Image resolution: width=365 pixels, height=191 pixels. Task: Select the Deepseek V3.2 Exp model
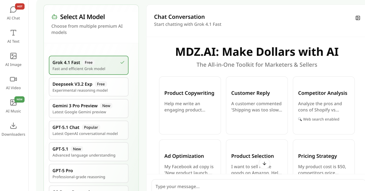89,87
